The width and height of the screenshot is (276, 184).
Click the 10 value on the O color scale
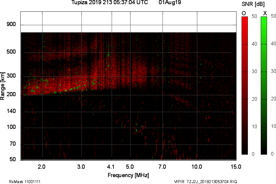pyautogui.click(x=254, y=127)
